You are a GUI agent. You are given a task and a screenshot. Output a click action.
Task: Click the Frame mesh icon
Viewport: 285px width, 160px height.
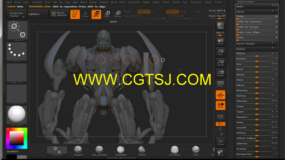pos(220,142)
